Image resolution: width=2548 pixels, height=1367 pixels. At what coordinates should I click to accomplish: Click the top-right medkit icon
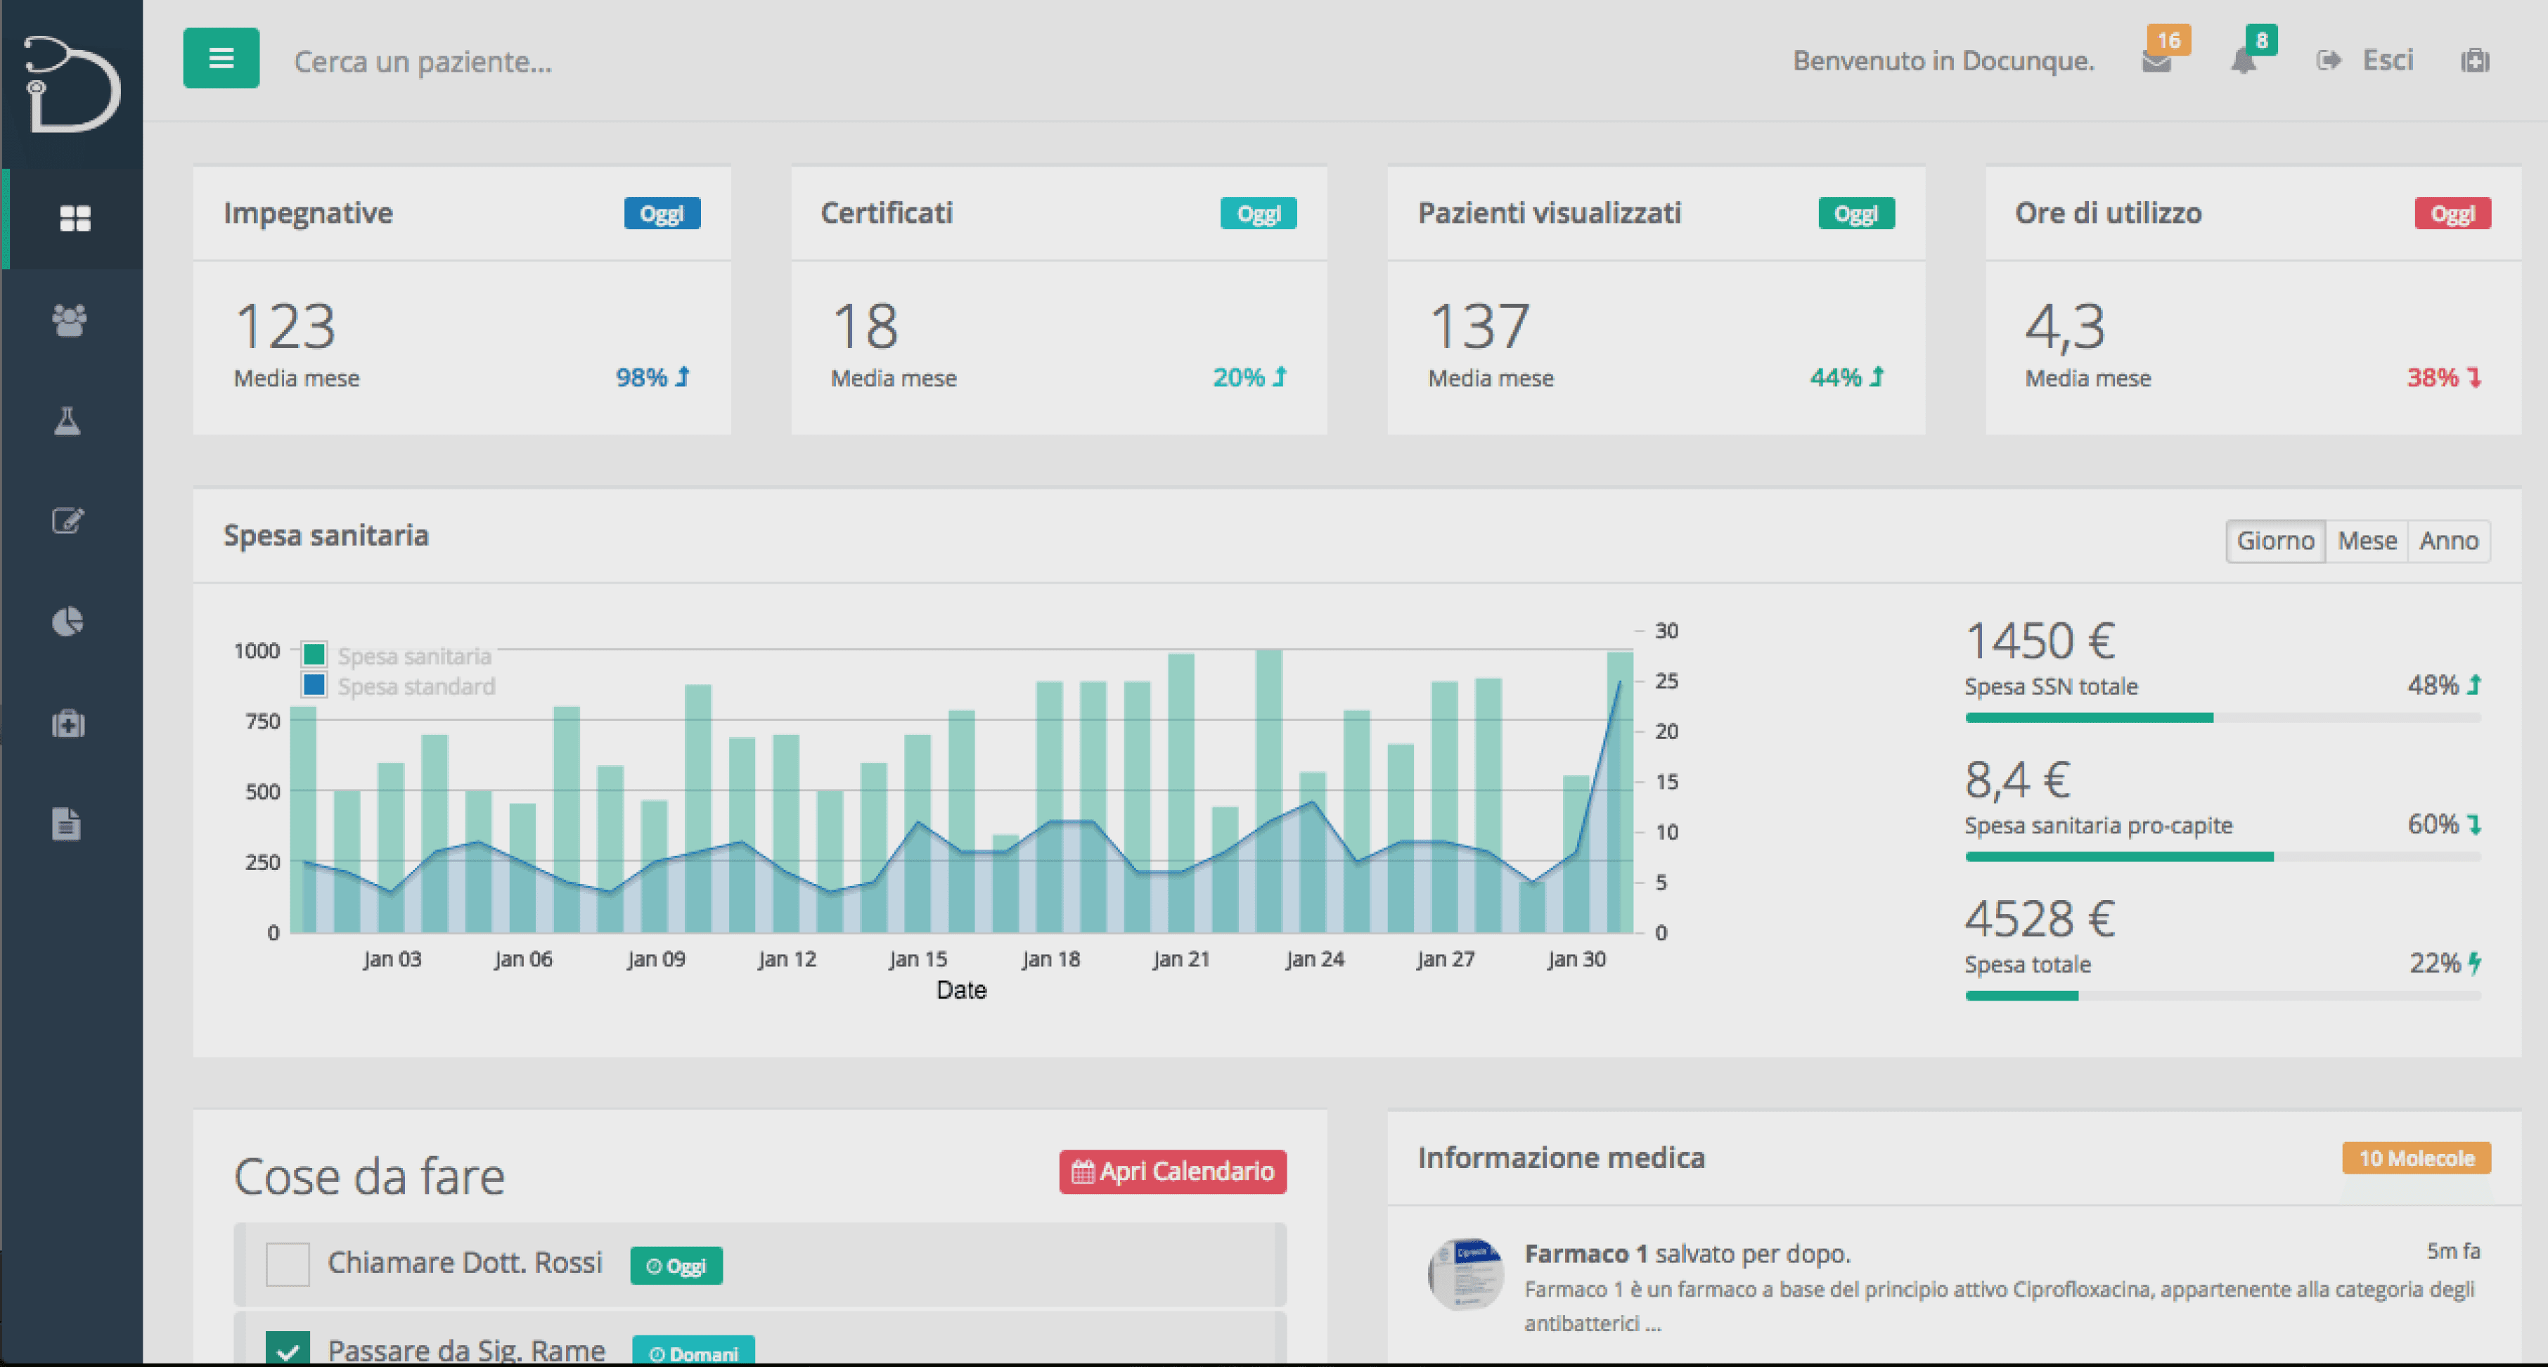click(x=2475, y=61)
